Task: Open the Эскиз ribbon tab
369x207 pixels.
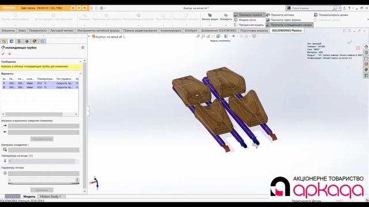Action: (22, 30)
